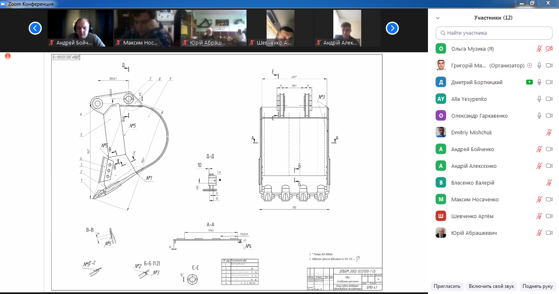The height and width of the screenshot is (294, 559).
Task: Click the Участники (12) panel title
Action: click(493, 18)
